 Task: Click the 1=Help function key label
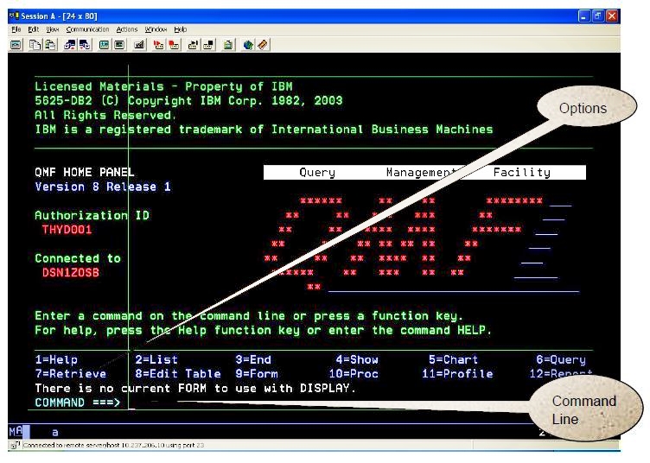56,359
